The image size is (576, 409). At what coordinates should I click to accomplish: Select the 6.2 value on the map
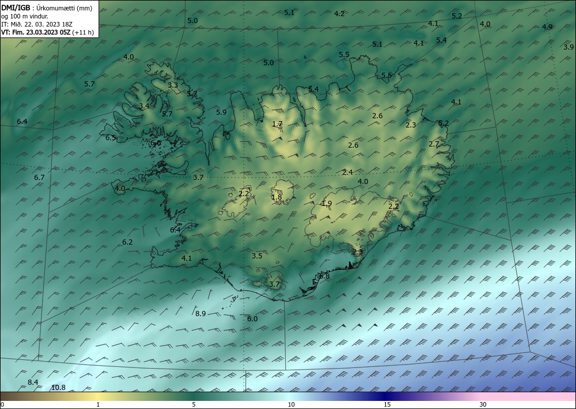127,242
